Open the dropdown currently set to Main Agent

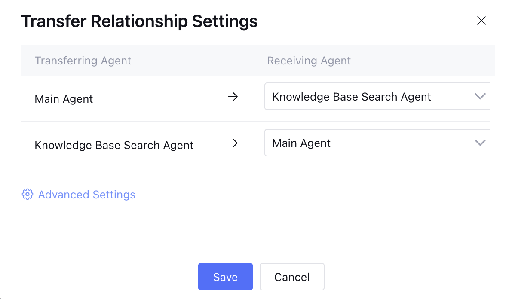(x=370, y=143)
